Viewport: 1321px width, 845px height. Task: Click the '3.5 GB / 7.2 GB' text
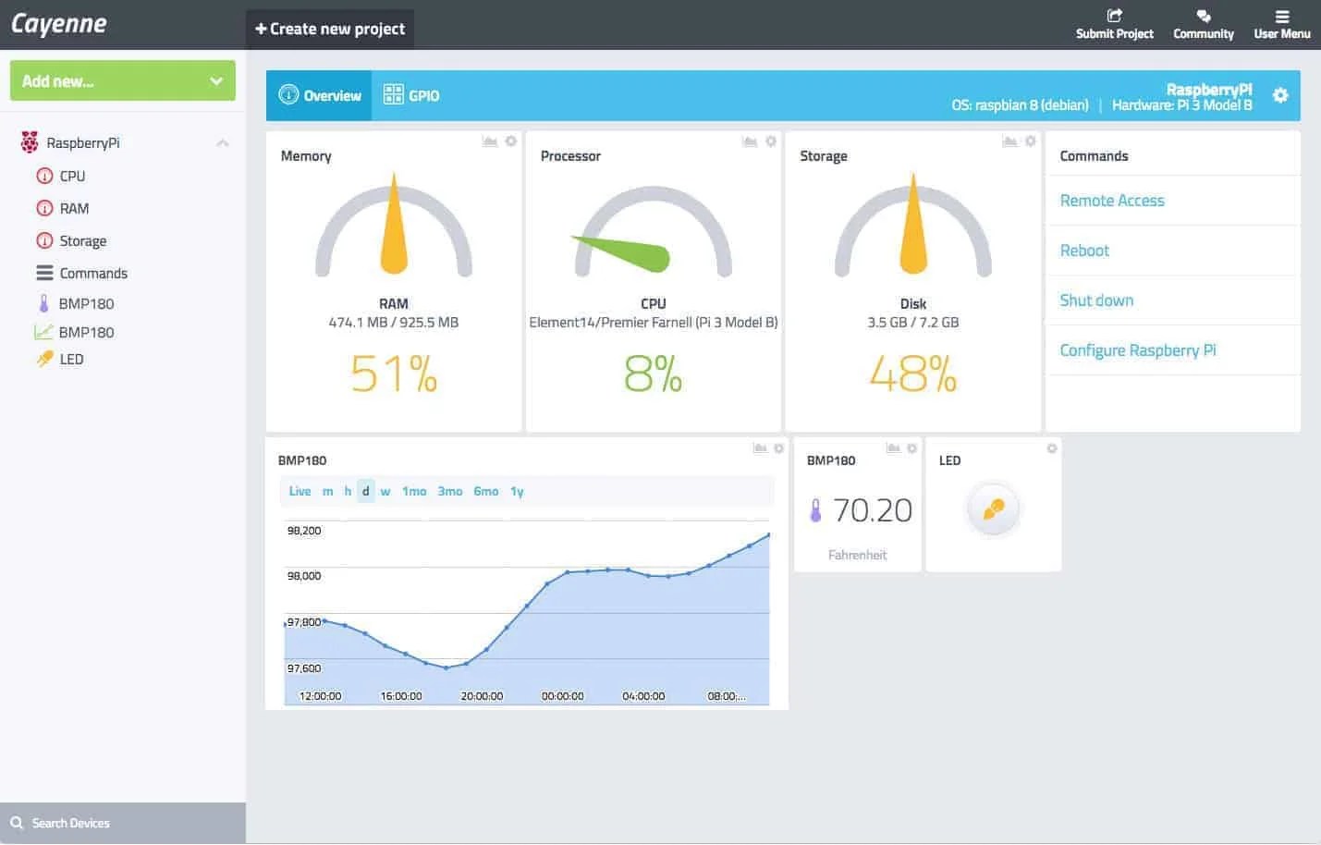[913, 323]
